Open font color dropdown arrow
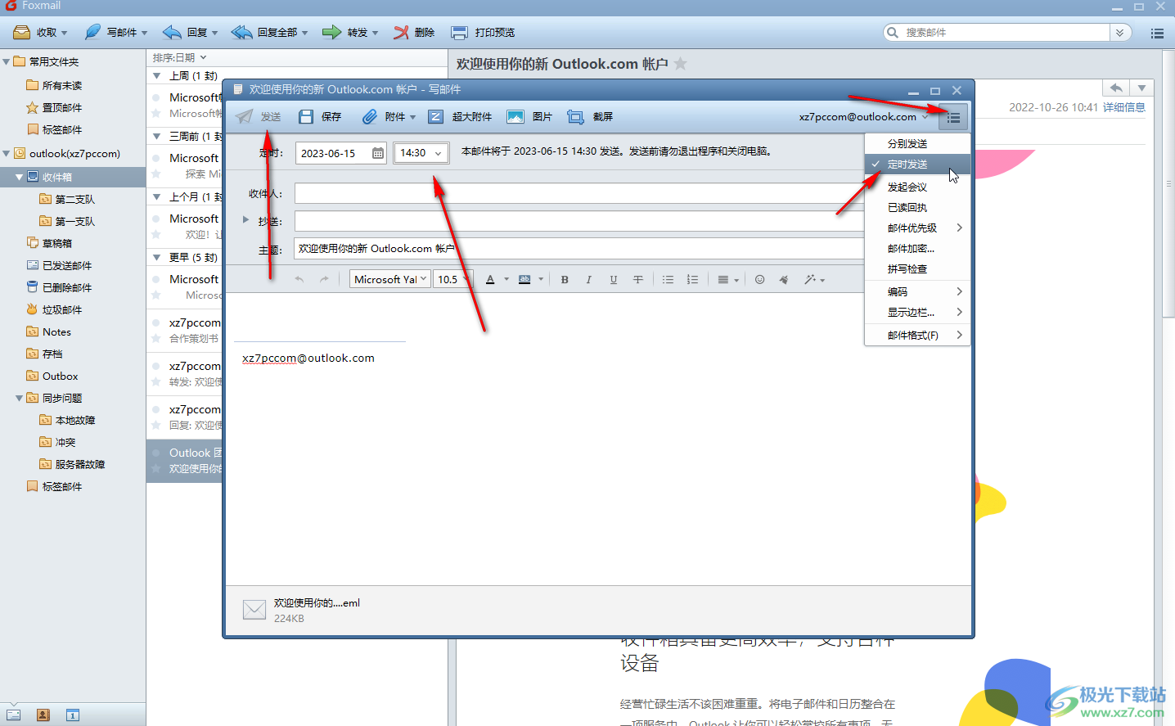Viewport: 1175px width, 726px height. coord(506,280)
